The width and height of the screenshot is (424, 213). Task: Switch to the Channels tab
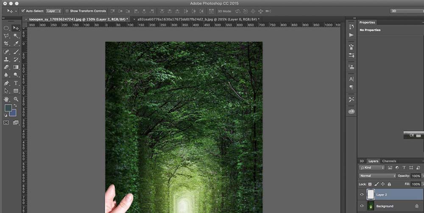tap(389, 161)
